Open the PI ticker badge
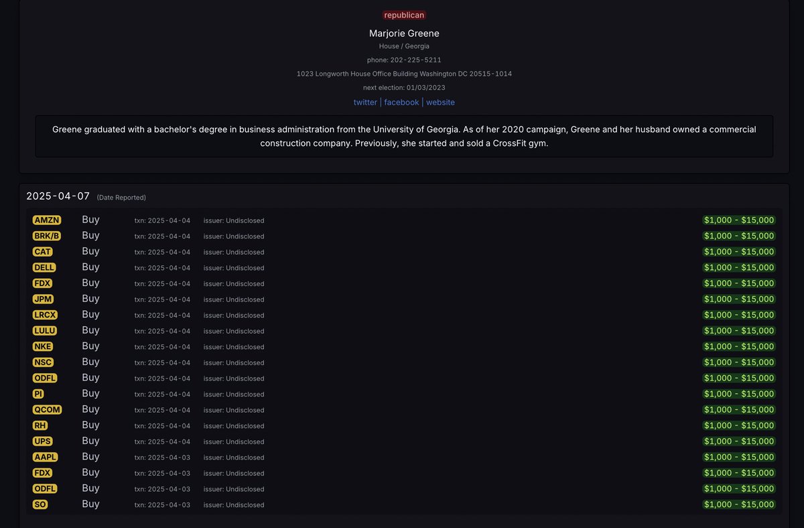This screenshot has width=804, height=528. (39, 394)
